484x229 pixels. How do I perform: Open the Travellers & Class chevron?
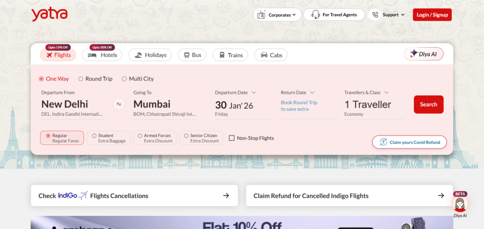pos(387,93)
